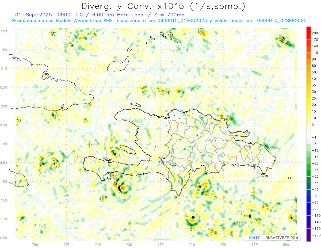Click the '-50' colorbar value
321x248 pixels.
[316, 196]
